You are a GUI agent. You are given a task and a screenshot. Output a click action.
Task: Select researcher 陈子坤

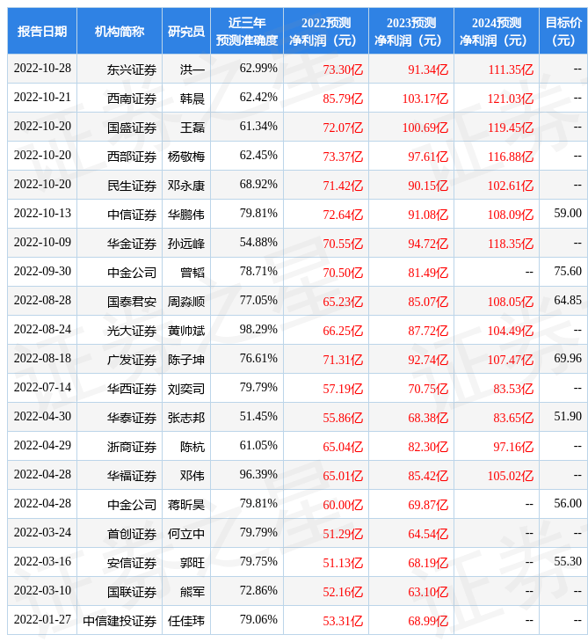pyautogui.click(x=186, y=360)
